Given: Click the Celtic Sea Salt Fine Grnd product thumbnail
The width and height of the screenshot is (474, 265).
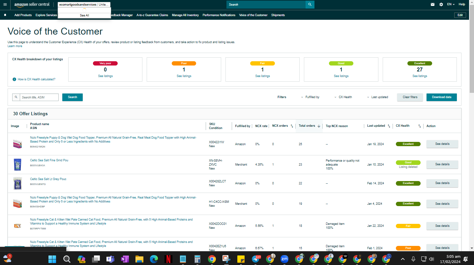Looking at the screenshot, I should click(x=17, y=164).
